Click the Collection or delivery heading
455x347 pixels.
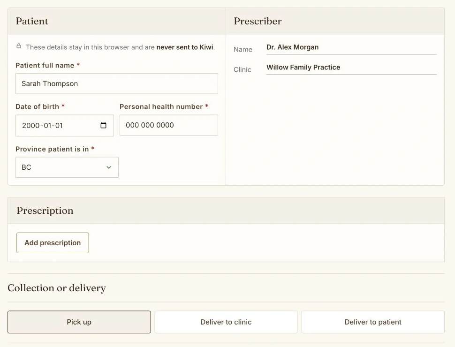click(x=57, y=288)
